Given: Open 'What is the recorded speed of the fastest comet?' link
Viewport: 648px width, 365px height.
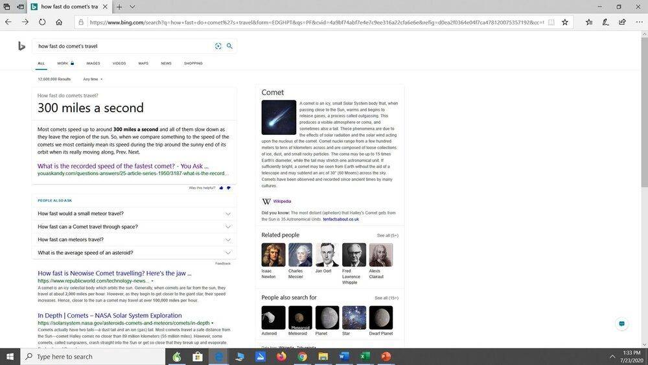Looking at the screenshot, I should (123, 166).
